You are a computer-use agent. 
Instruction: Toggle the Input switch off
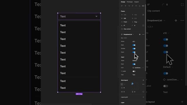[x=134, y=52]
